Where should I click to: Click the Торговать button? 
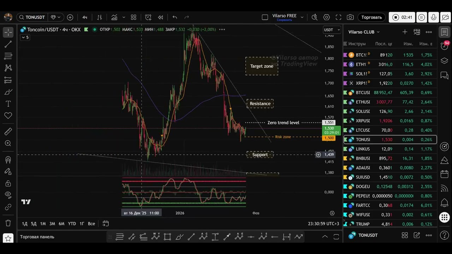pos(371,17)
